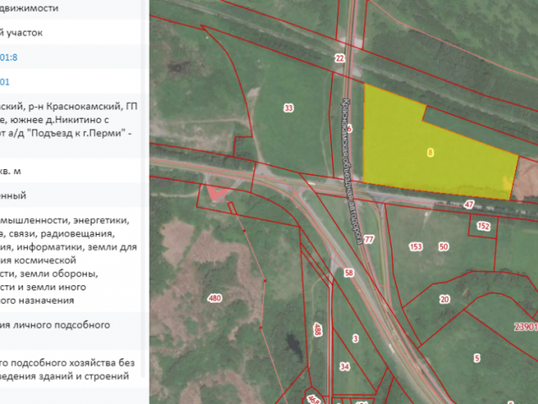Select the narrow parcel labeled 488

coord(318,329)
